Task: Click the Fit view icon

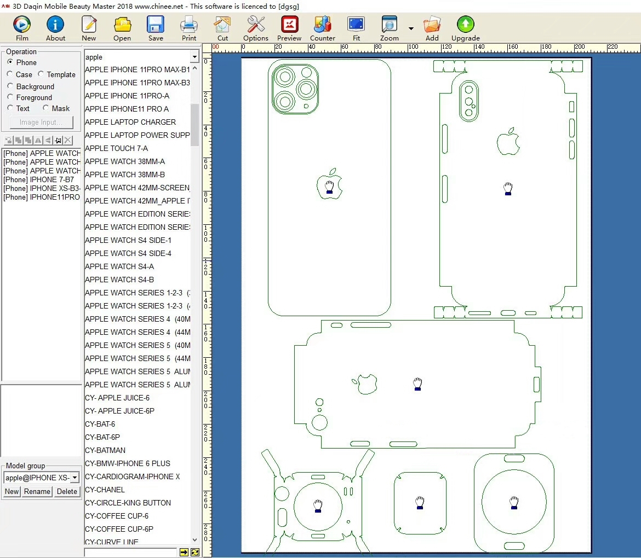Action: (356, 28)
